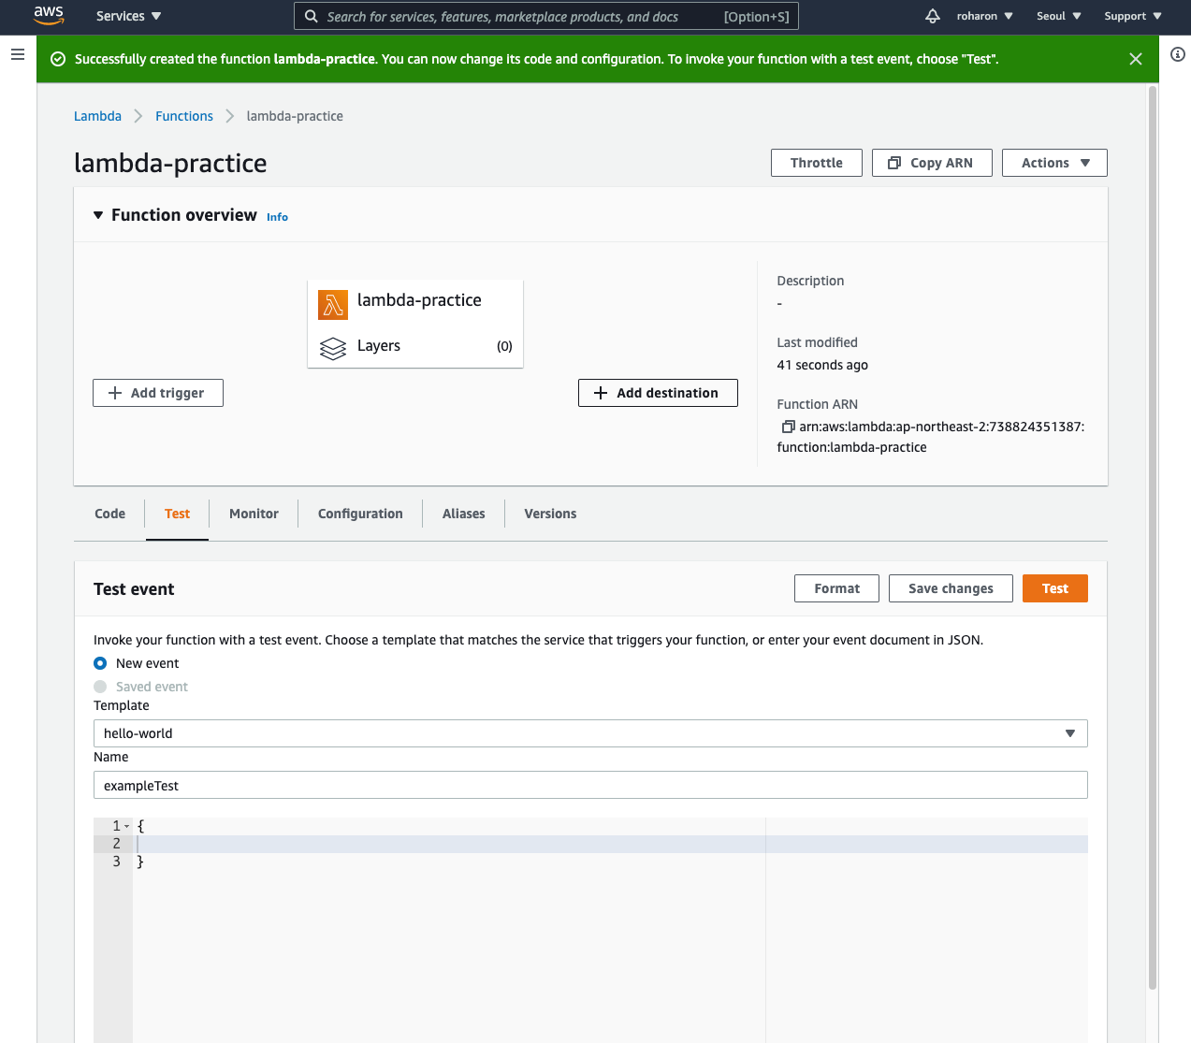Click the lambda-practice function card title
The height and width of the screenshot is (1043, 1191).
[x=419, y=300]
